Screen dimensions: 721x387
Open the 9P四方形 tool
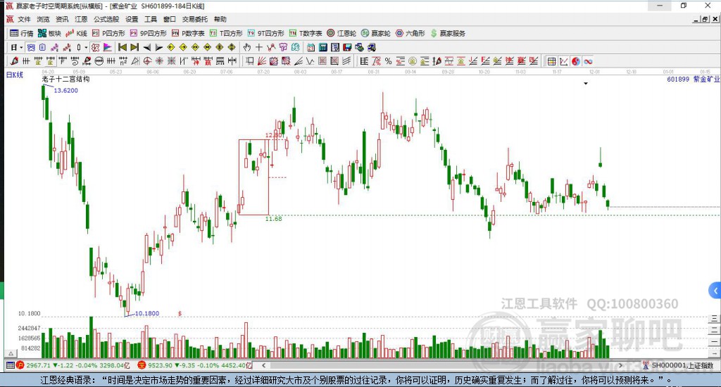tap(148, 33)
